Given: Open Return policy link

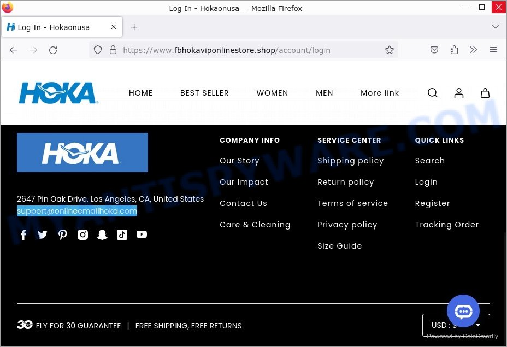Looking at the screenshot, I should pyautogui.click(x=346, y=182).
